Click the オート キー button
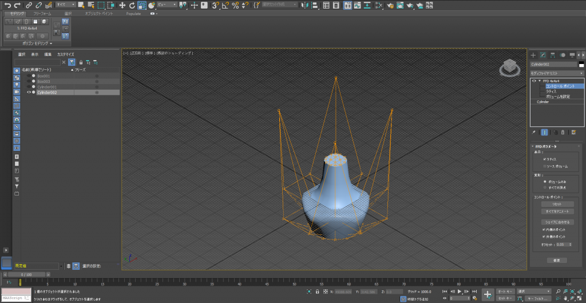The height and width of the screenshot is (303, 586). 505,291
